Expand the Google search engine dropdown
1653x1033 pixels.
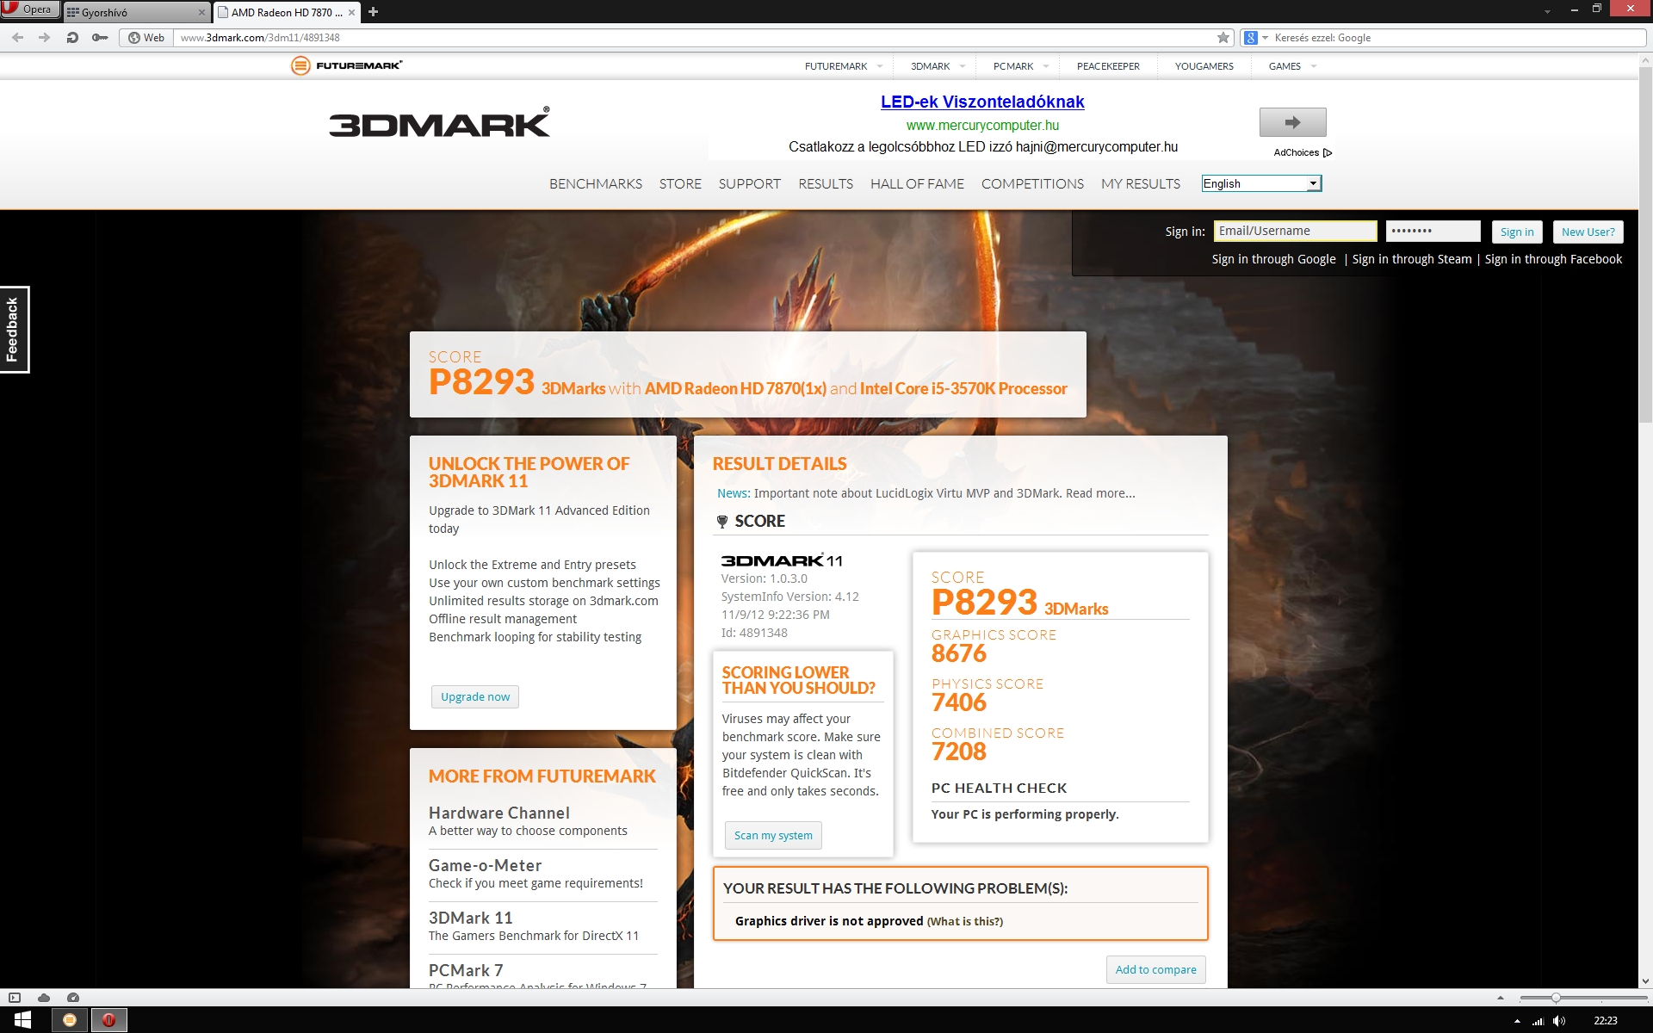1266,38
